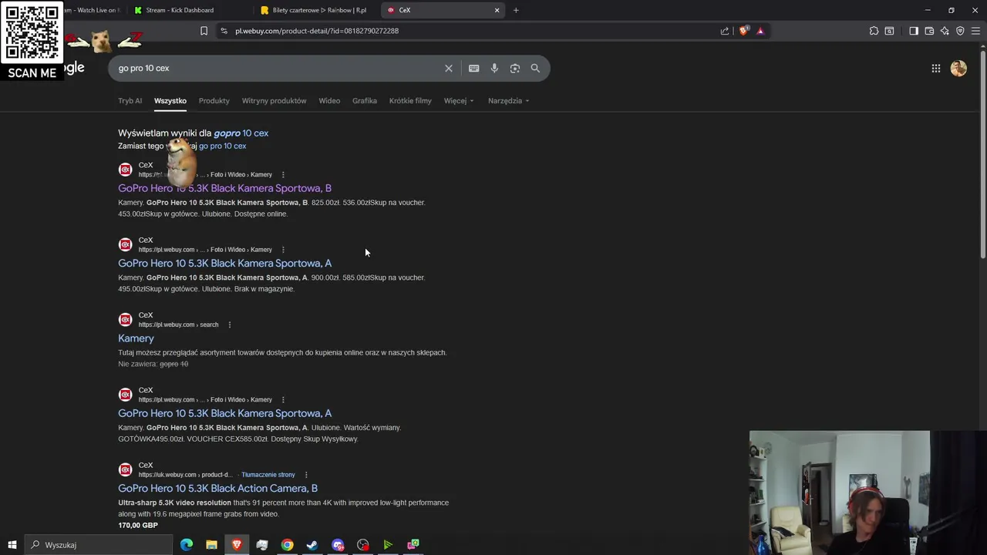The image size is (987, 555).
Task: Search by image with Google Lens icon
Action: coord(515,68)
